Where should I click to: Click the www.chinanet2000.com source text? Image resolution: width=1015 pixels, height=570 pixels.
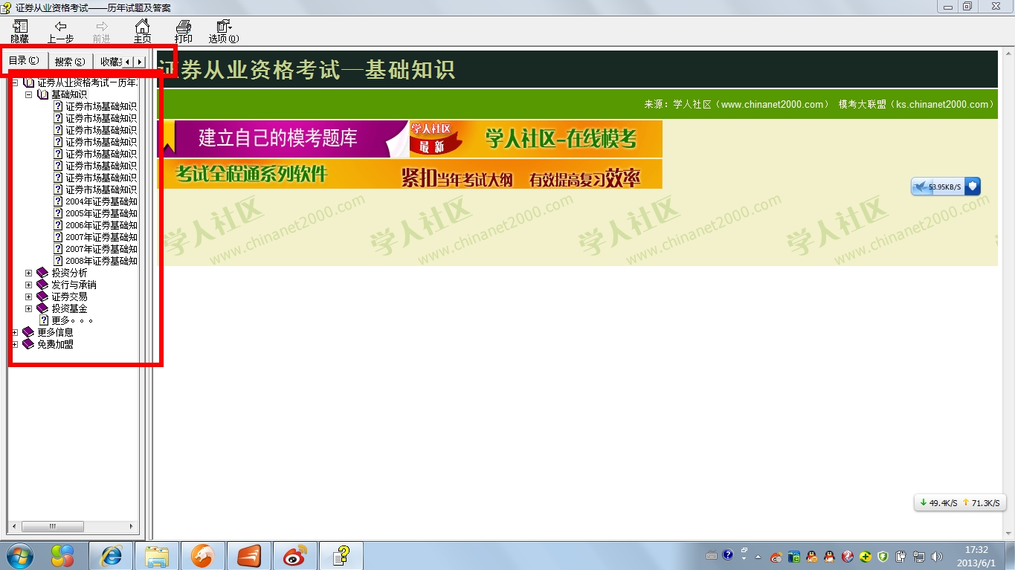[773, 105]
